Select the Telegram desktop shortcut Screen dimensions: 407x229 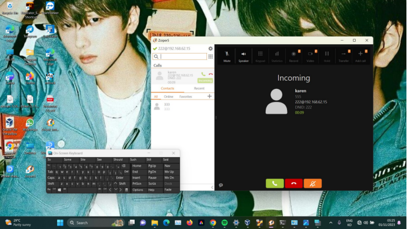pos(30,32)
